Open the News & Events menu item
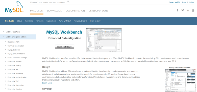The image size is (197, 92). coord(80,21)
